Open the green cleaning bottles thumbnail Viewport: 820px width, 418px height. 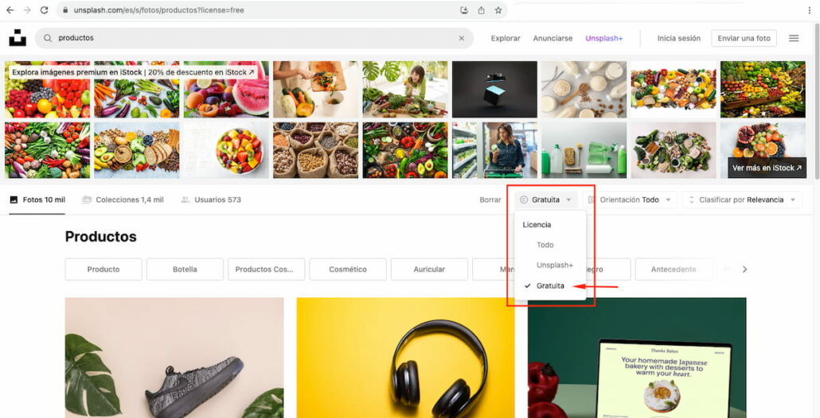[x=584, y=150]
